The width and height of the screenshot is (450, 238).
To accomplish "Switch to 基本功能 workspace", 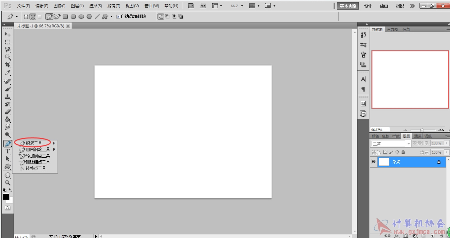I will [348, 6].
